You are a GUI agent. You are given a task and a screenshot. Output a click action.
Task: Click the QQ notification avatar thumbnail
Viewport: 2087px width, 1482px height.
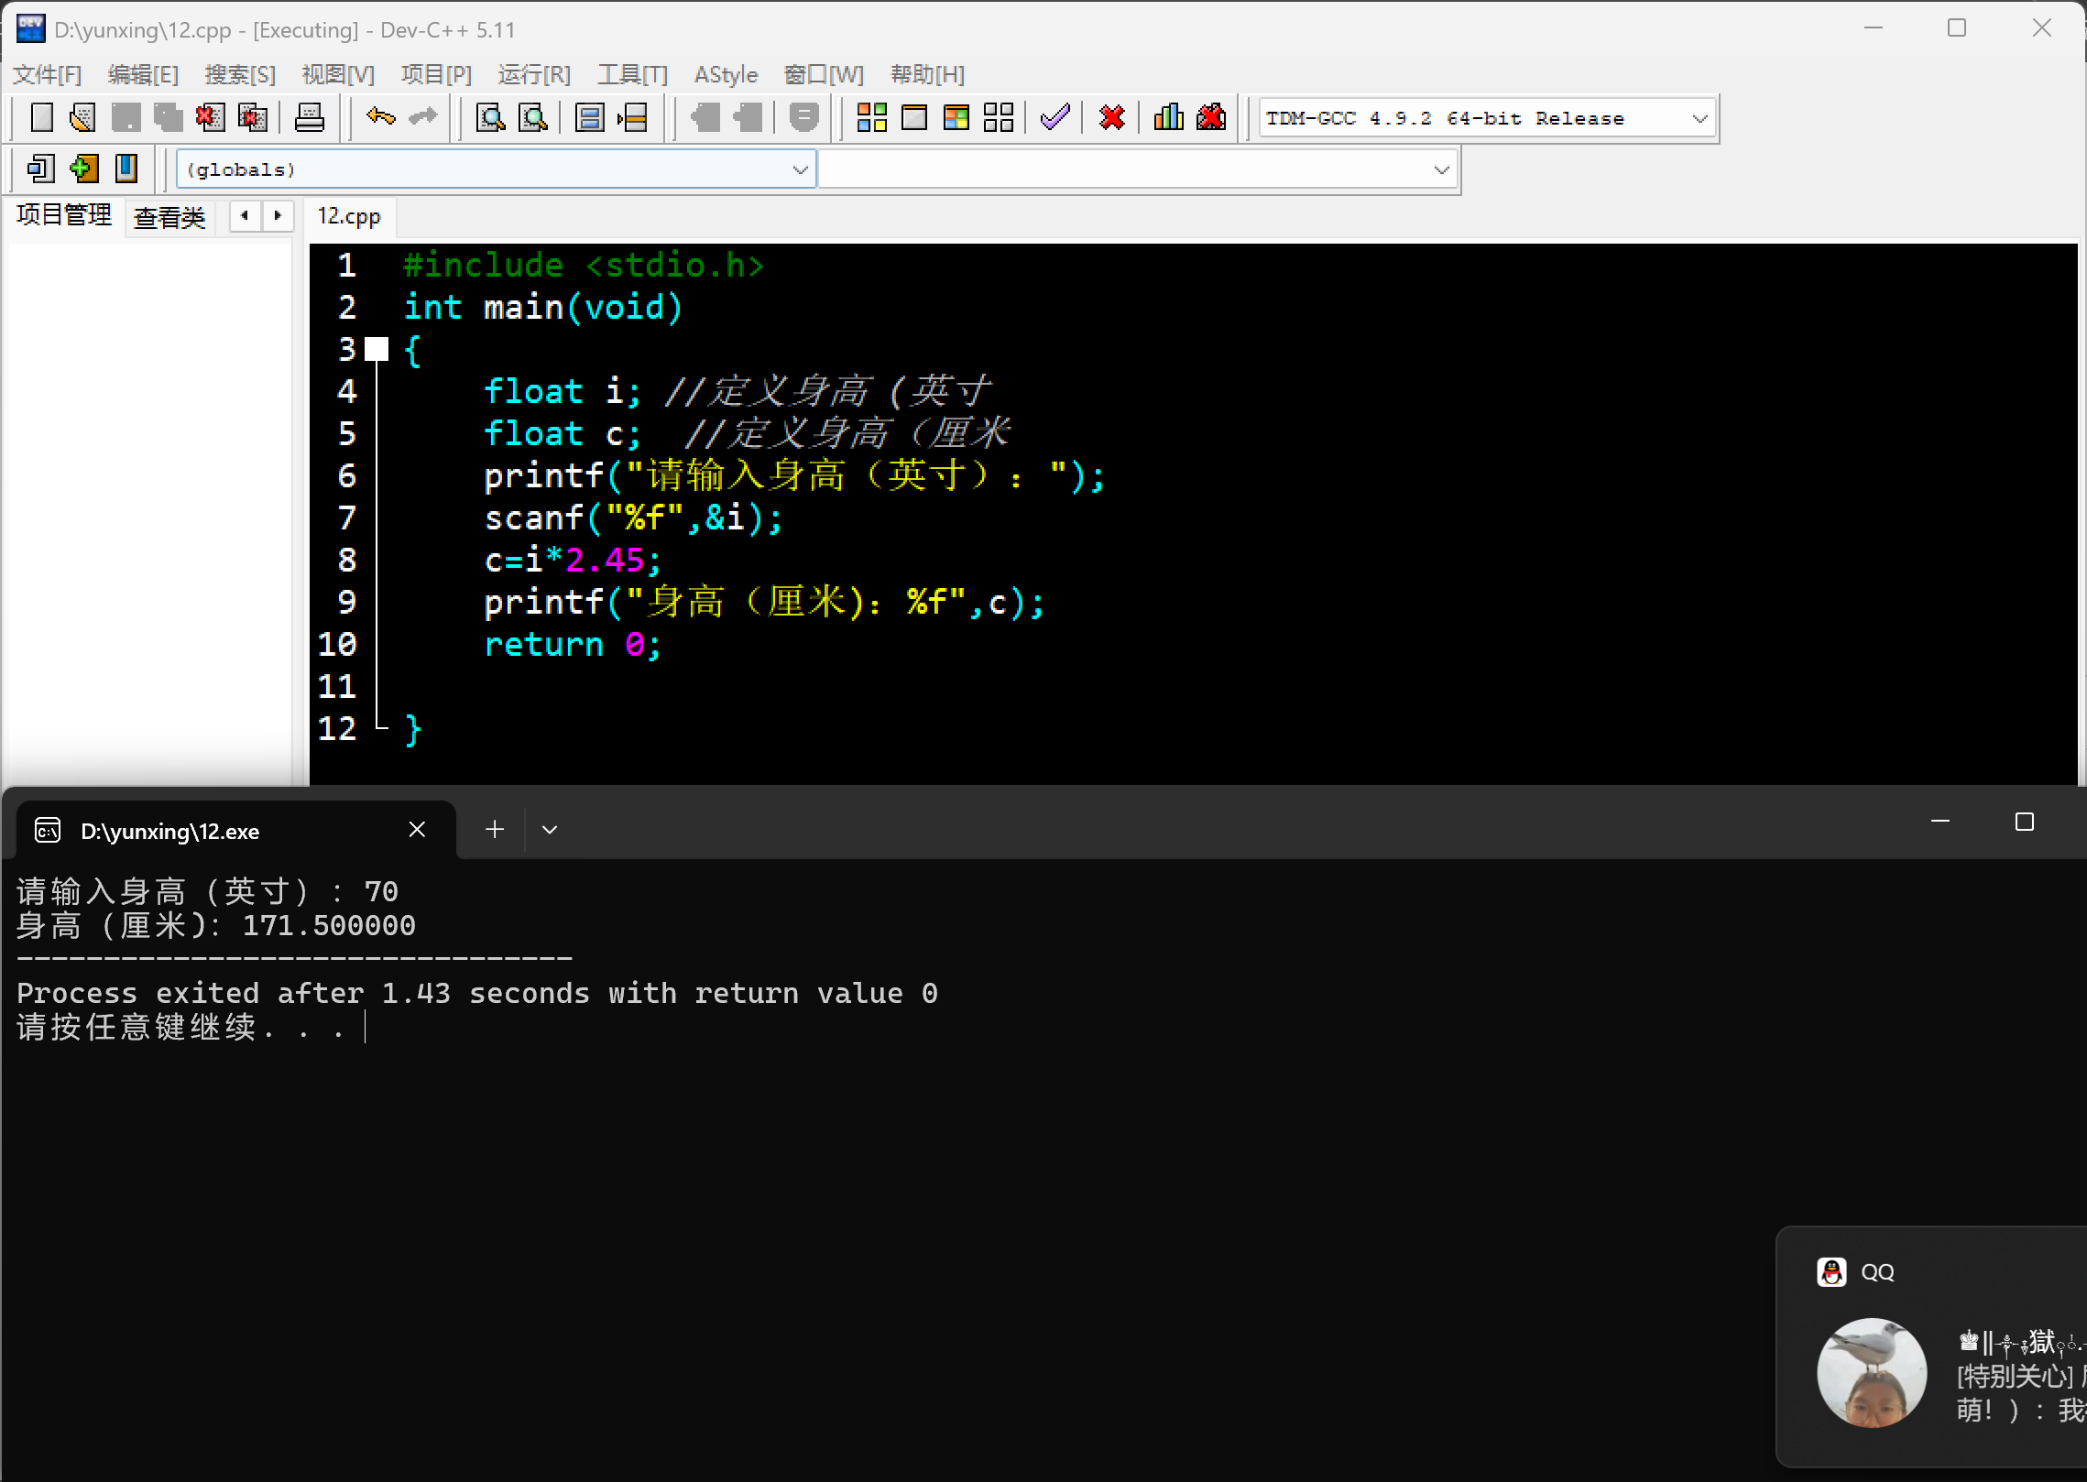coord(1871,1371)
